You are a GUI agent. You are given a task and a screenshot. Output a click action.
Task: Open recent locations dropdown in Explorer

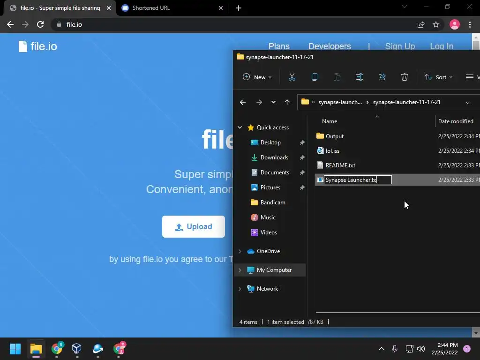273,102
